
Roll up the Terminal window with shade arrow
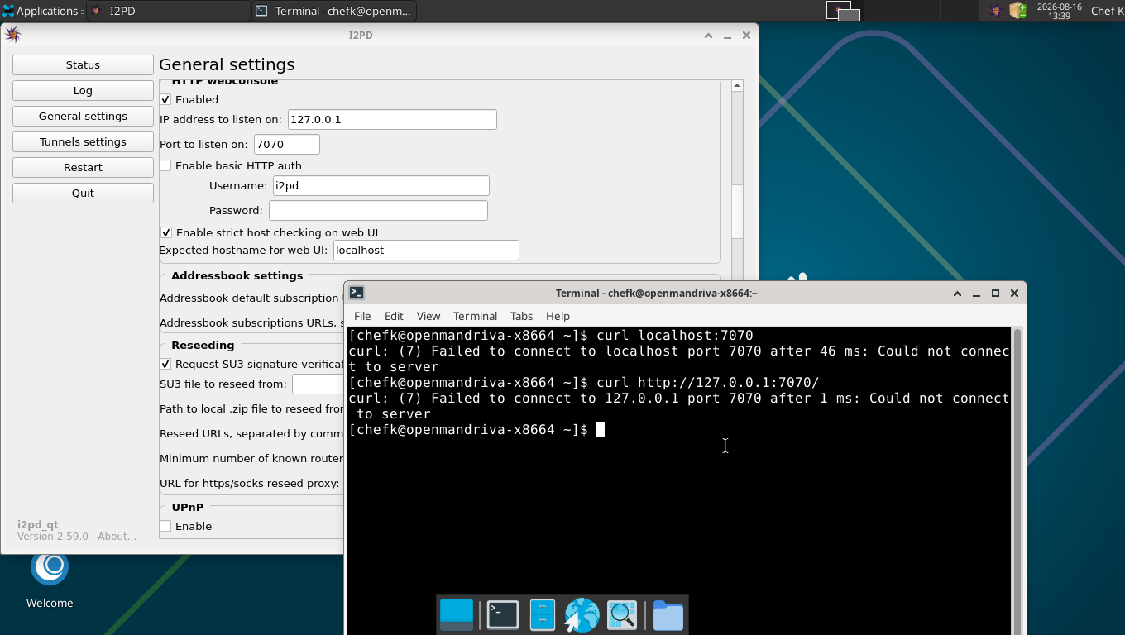point(957,293)
